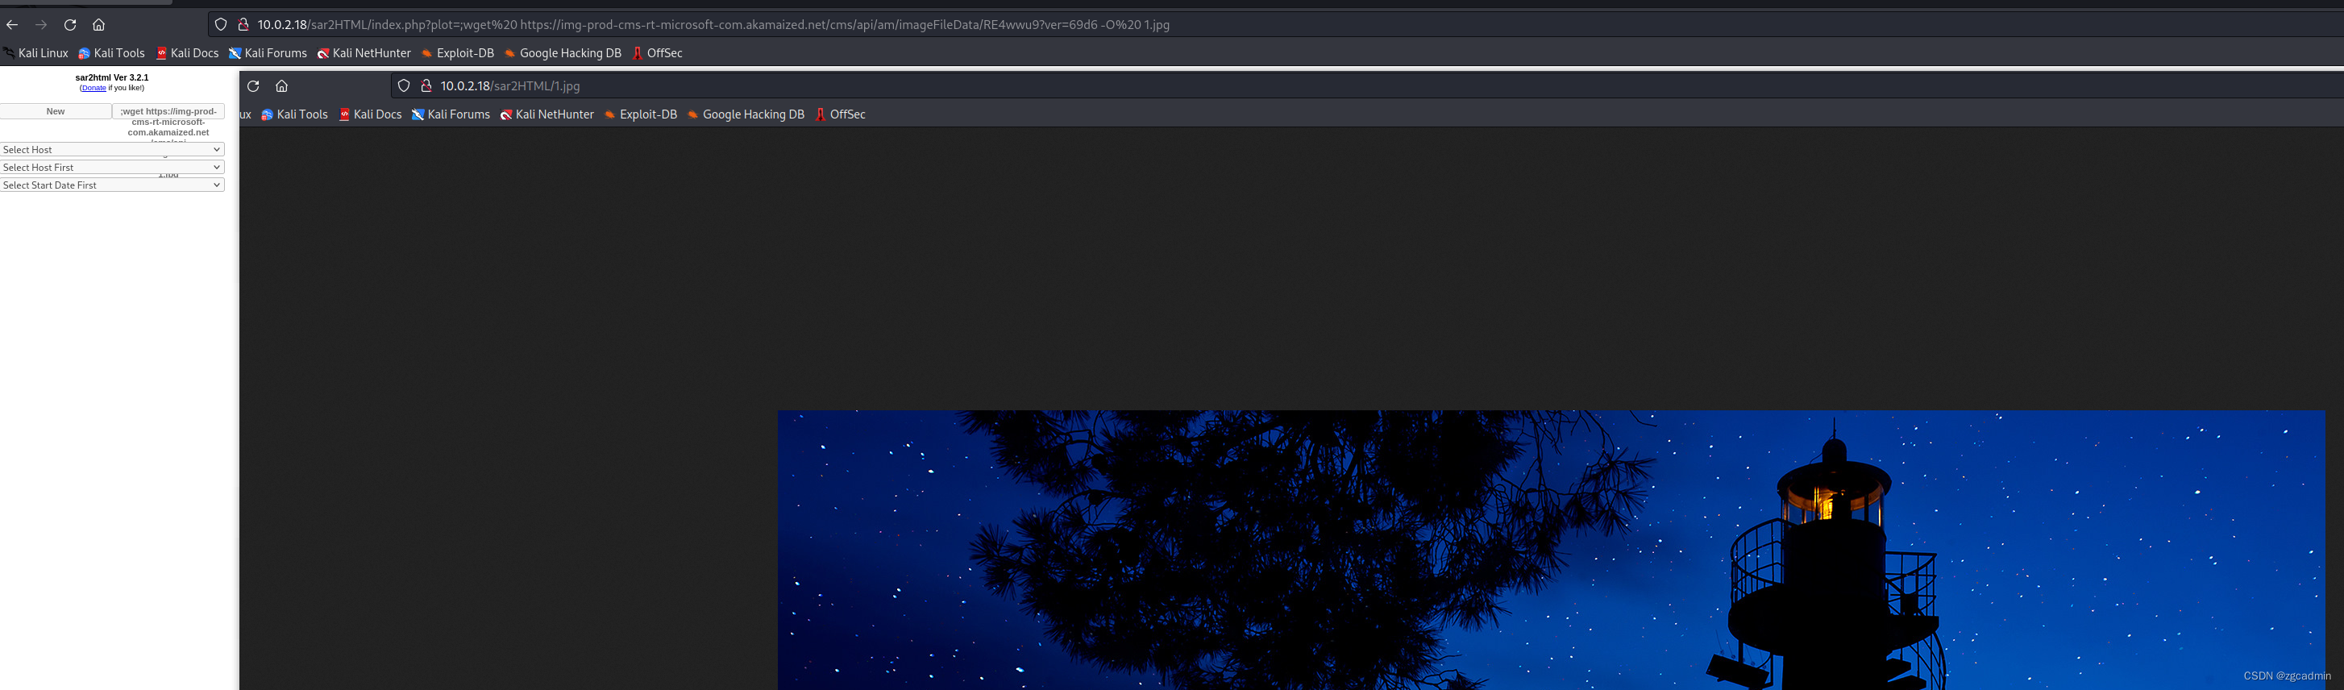Open the Exploit-DB bookmark in the top bar
The image size is (2344, 690).
(458, 52)
